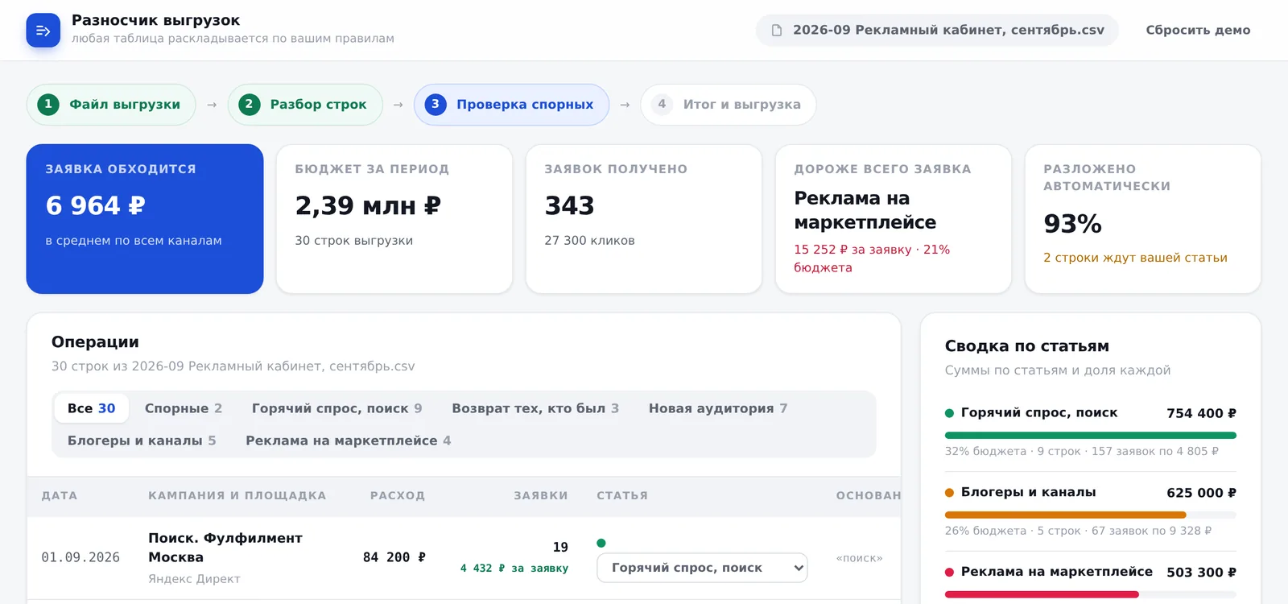The image size is (1288, 604).
Task: Click the green status dot above the статья dropdown
Action: [601, 543]
